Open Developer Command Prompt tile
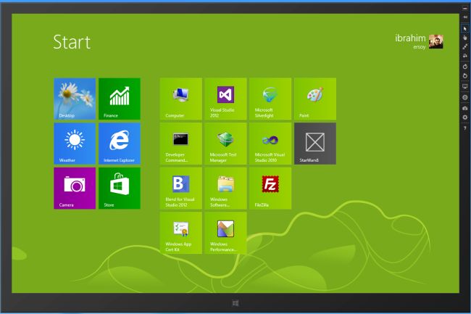 click(x=181, y=144)
